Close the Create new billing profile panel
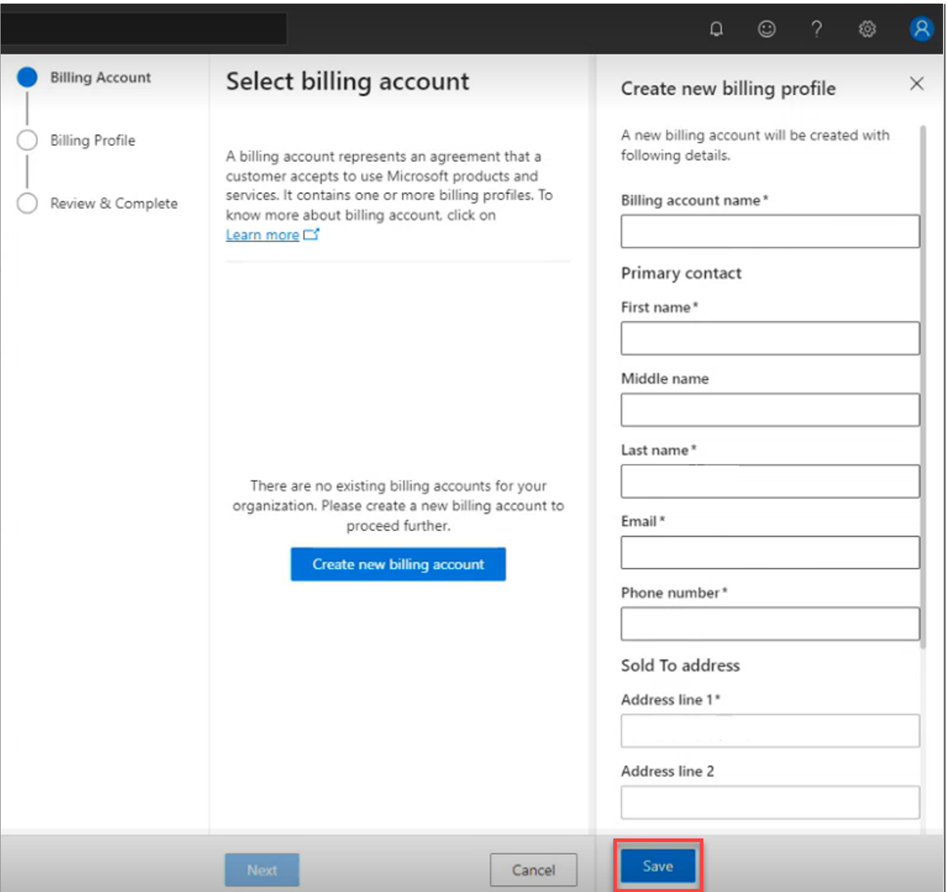Screen dimensions: 948x892 tap(916, 84)
